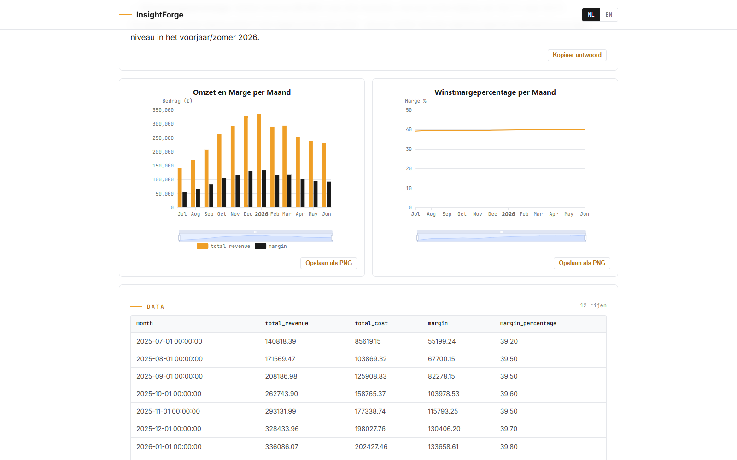The width and height of the screenshot is (737, 460).
Task: Grab the left zoom handle of the margin percentage chart
Action: tap(417, 237)
